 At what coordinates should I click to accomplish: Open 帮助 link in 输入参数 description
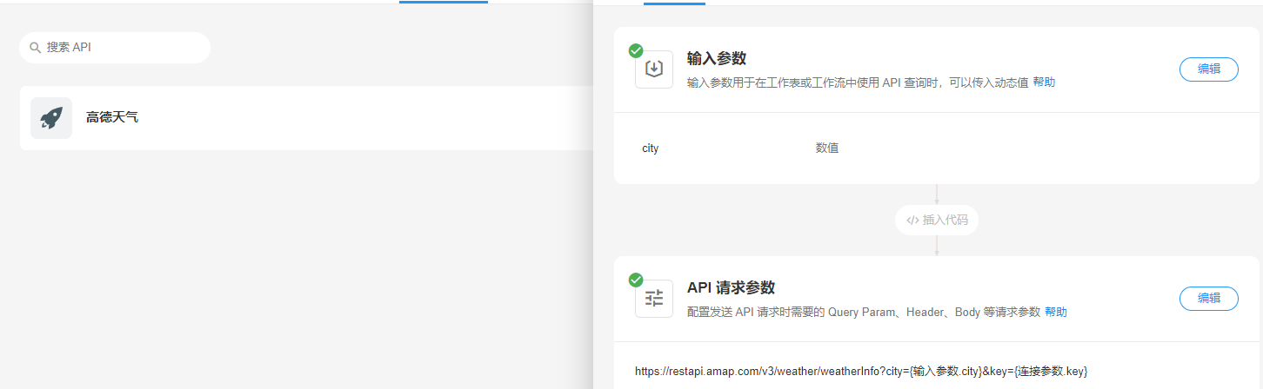[1044, 82]
